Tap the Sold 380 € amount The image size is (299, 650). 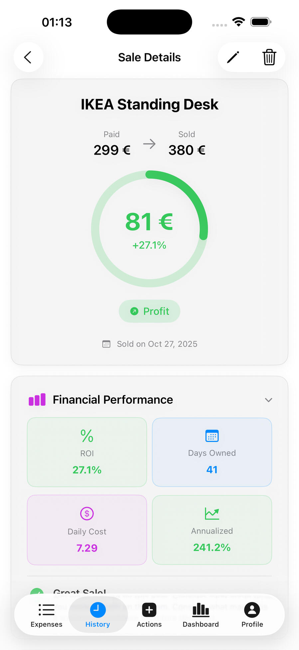click(x=187, y=150)
